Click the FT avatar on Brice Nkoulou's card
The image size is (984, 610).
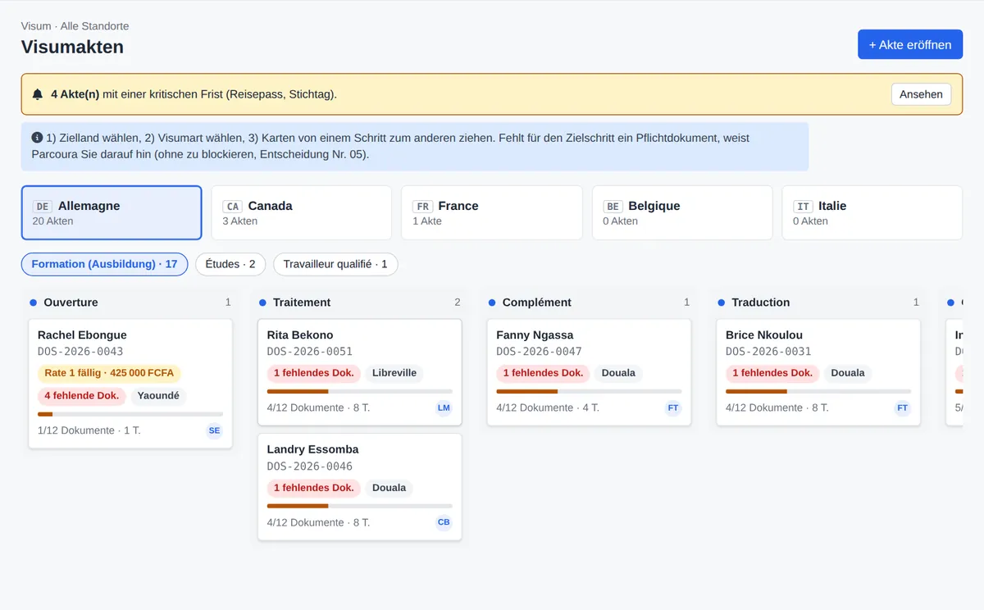click(x=903, y=407)
